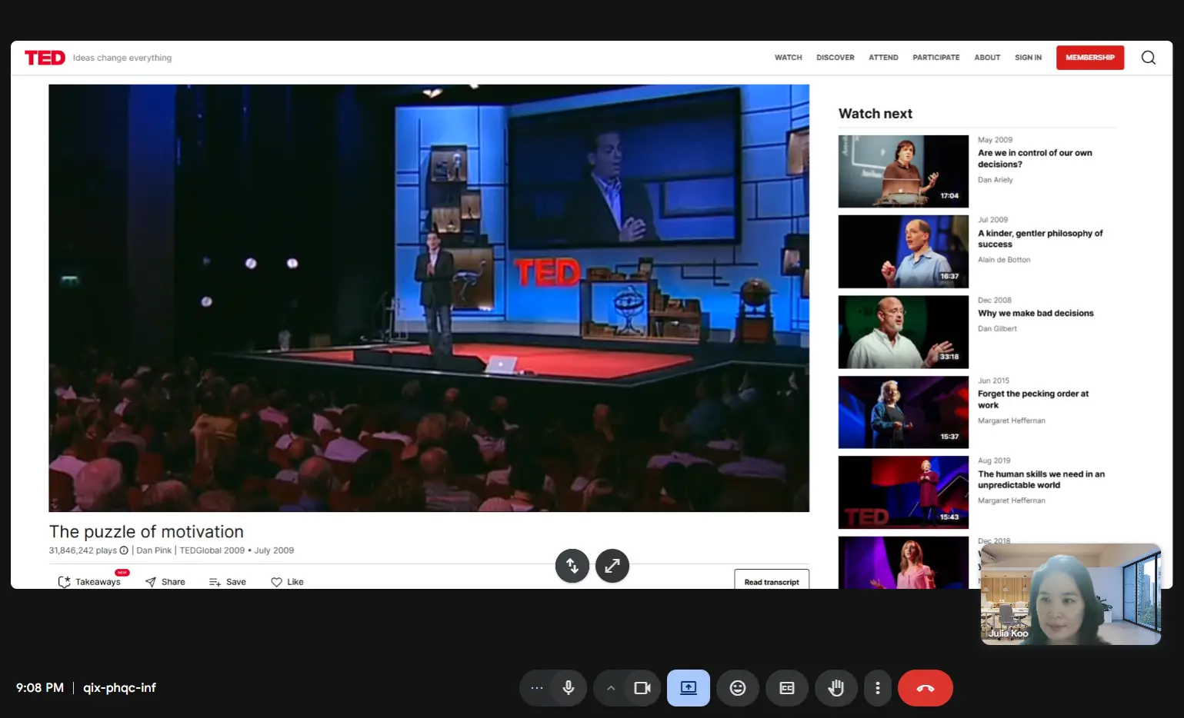
Task: Expand the shared screen to fullscreen
Action: (x=612, y=566)
